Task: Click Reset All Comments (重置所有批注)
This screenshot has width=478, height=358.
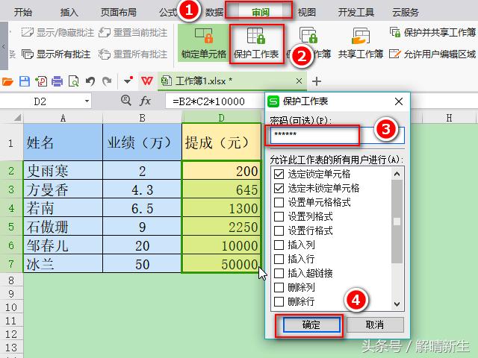Action: (x=133, y=54)
